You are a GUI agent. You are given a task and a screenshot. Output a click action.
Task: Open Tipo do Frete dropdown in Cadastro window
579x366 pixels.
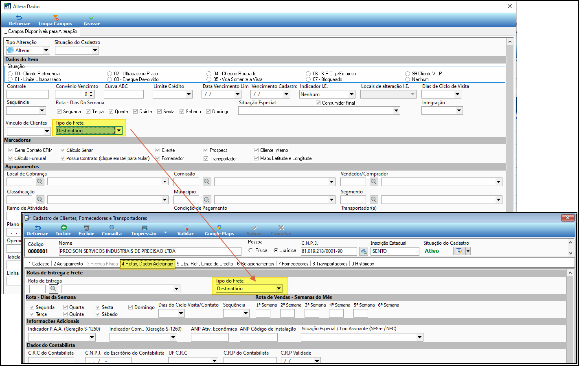click(x=279, y=289)
